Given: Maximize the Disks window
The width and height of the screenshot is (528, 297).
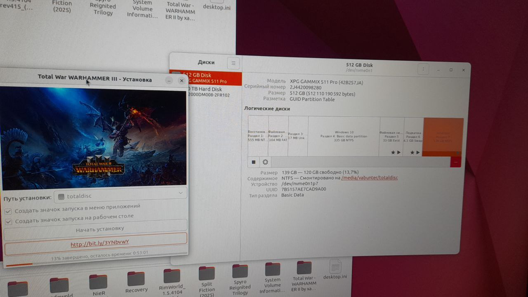Looking at the screenshot, I should tap(451, 70).
